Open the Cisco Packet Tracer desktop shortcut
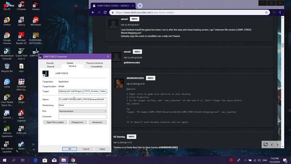This screenshot has height=164, width=291. (7, 100)
